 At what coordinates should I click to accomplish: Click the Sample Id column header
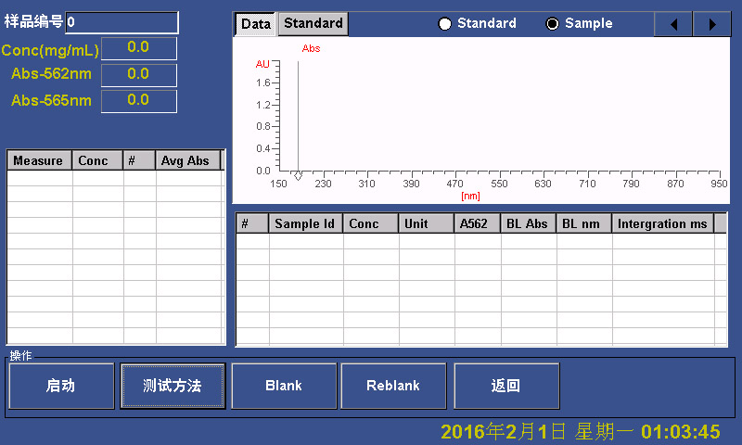click(x=305, y=223)
